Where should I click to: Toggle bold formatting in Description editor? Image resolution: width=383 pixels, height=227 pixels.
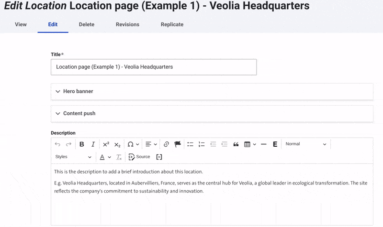point(82,144)
